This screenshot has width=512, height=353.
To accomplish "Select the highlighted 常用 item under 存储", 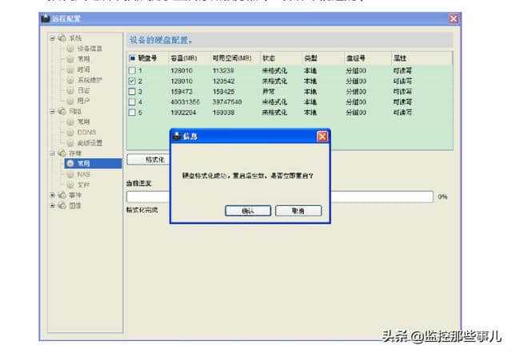I will 93,163.
